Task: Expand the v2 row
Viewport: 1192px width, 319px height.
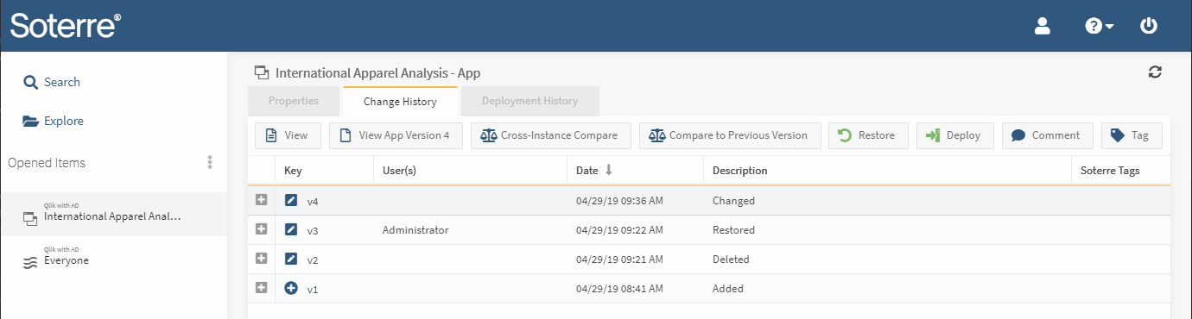Action: tap(262, 258)
